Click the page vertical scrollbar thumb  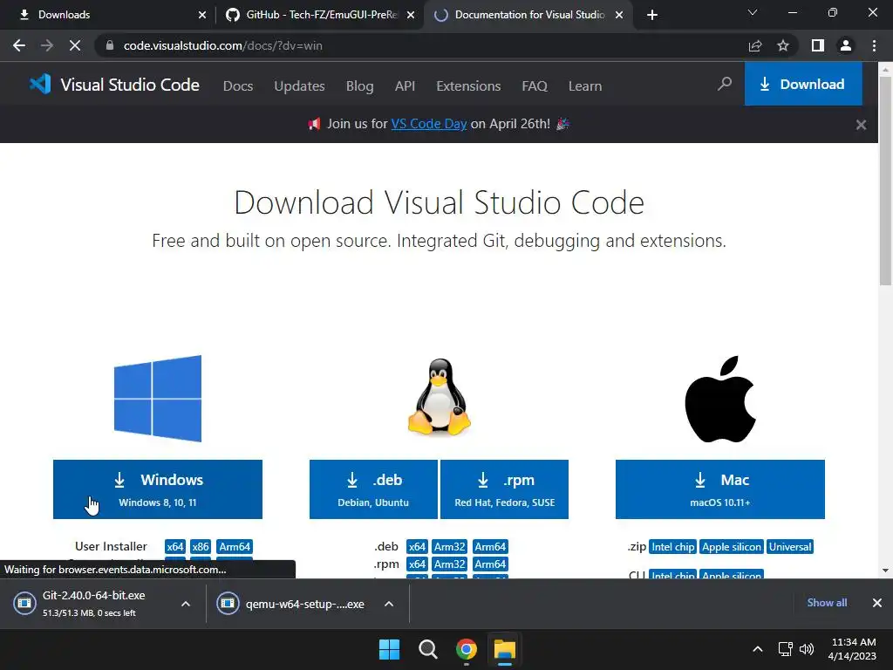click(x=885, y=181)
